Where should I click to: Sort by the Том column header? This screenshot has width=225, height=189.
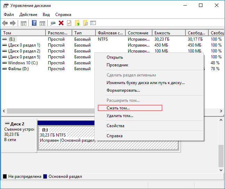coord(23,33)
